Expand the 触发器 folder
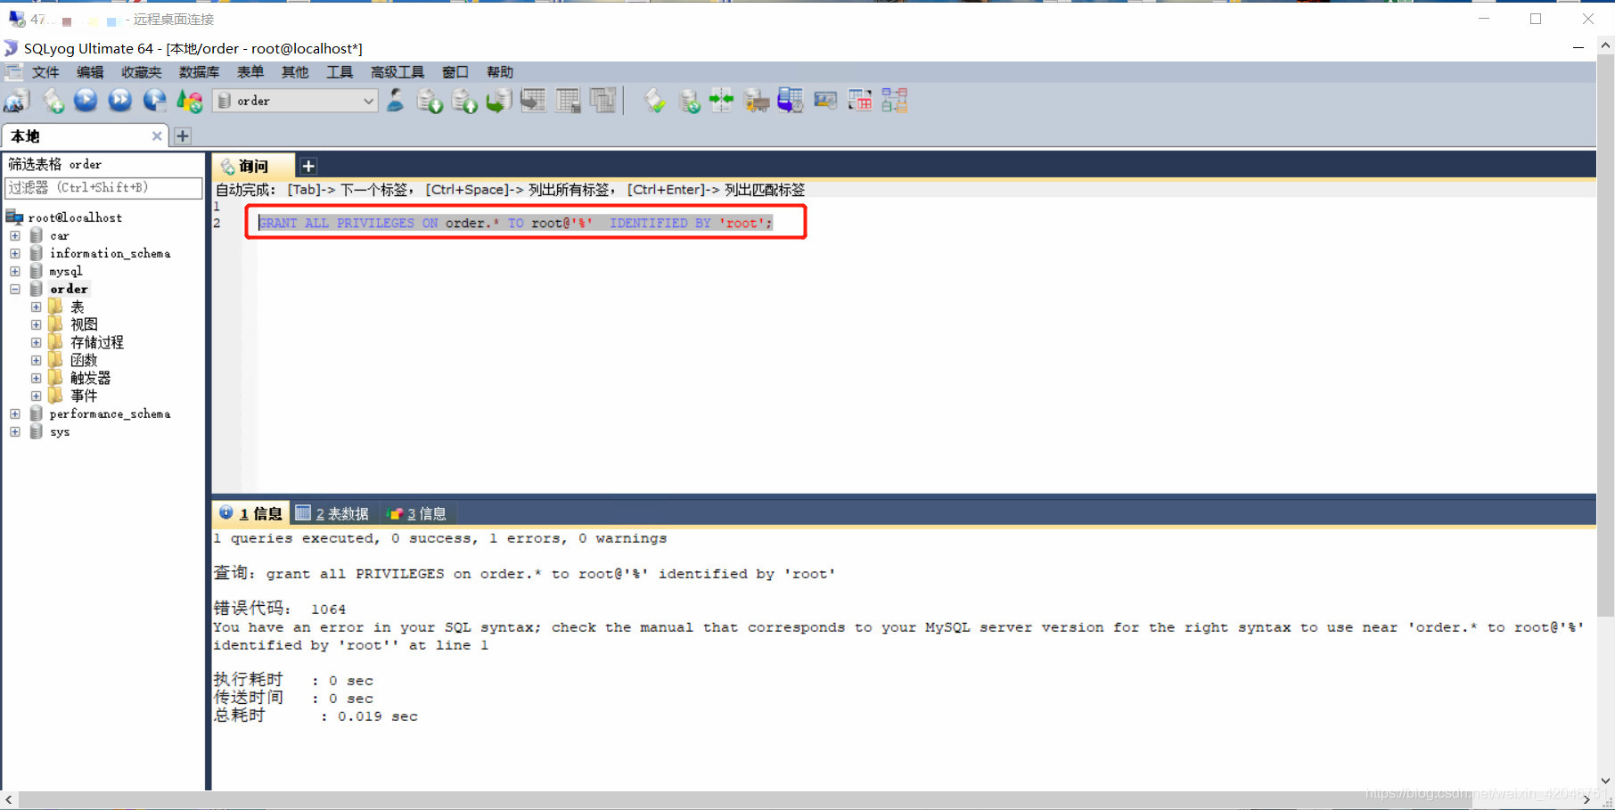The width and height of the screenshot is (1615, 810). pyautogui.click(x=37, y=379)
